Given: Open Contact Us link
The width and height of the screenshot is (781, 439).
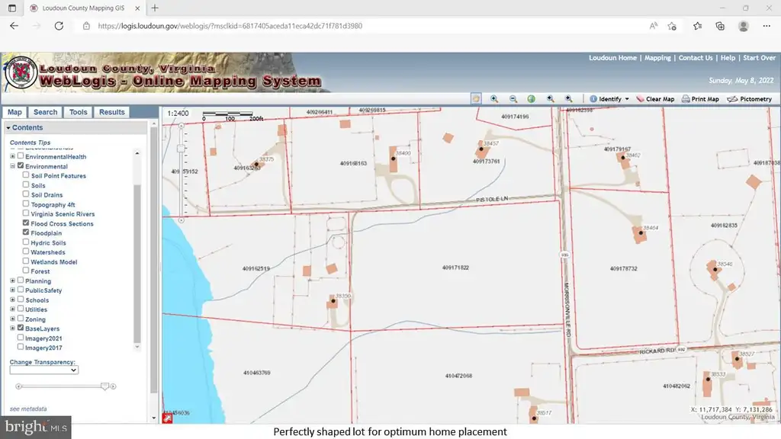Looking at the screenshot, I should click(x=696, y=58).
